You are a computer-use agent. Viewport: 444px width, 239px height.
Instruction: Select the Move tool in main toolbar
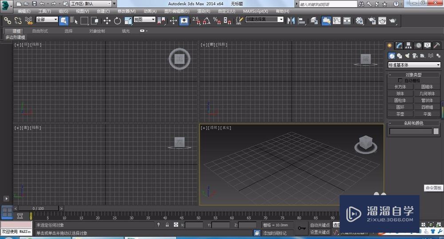pyautogui.click(x=107, y=20)
